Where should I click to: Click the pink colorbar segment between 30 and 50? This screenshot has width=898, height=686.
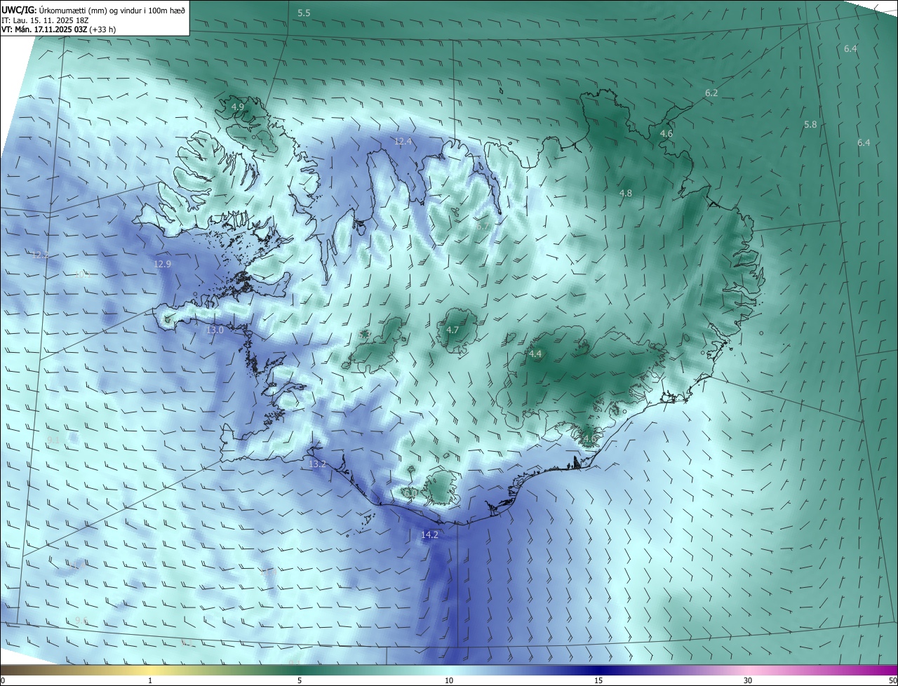pyautogui.click(x=823, y=670)
